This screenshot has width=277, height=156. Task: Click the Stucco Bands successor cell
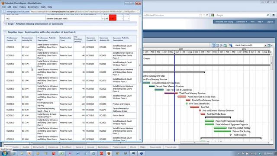tap(124, 115)
